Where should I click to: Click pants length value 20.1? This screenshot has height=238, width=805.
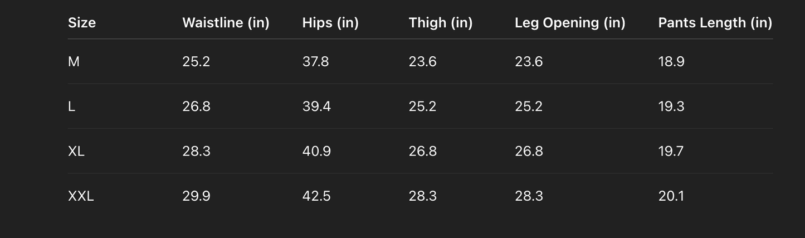[x=671, y=196]
